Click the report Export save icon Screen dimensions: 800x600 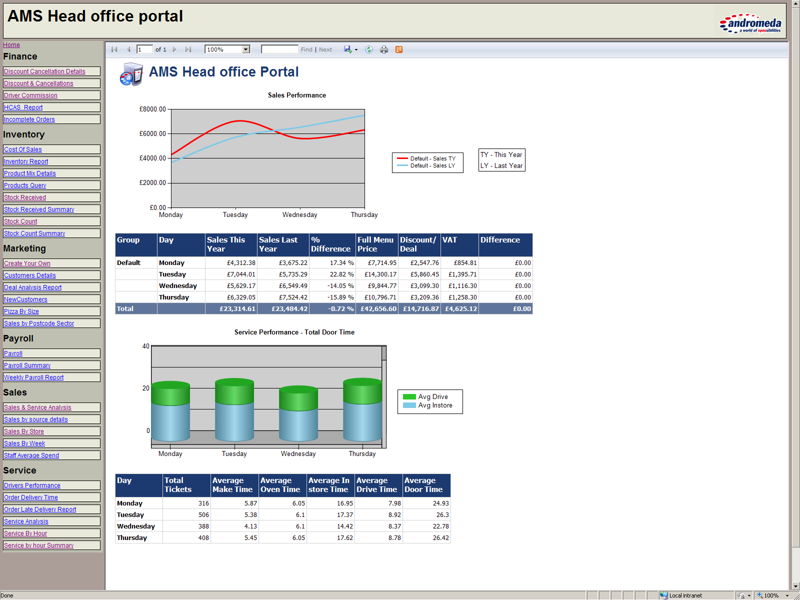point(347,49)
